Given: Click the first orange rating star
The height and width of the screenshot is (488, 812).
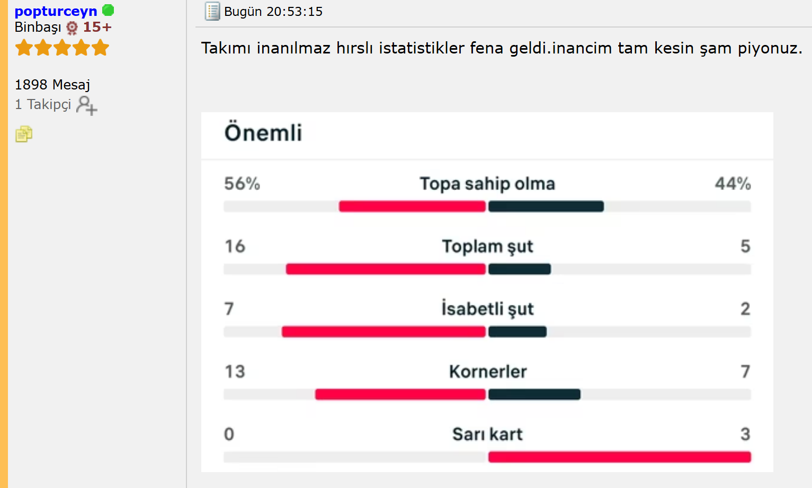Looking at the screenshot, I should click(24, 48).
